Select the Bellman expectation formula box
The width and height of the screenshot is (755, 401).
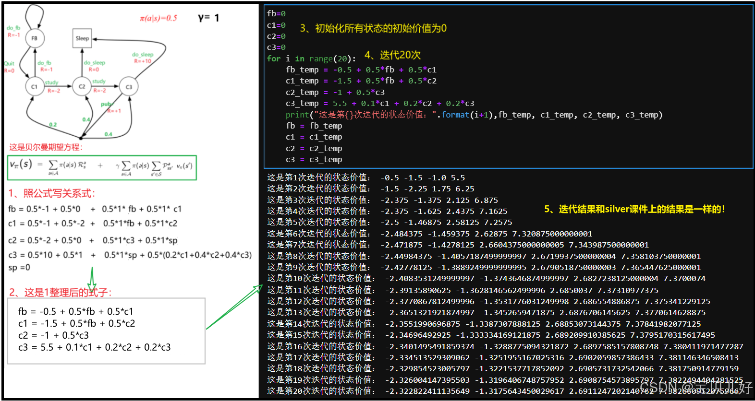click(102, 167)
